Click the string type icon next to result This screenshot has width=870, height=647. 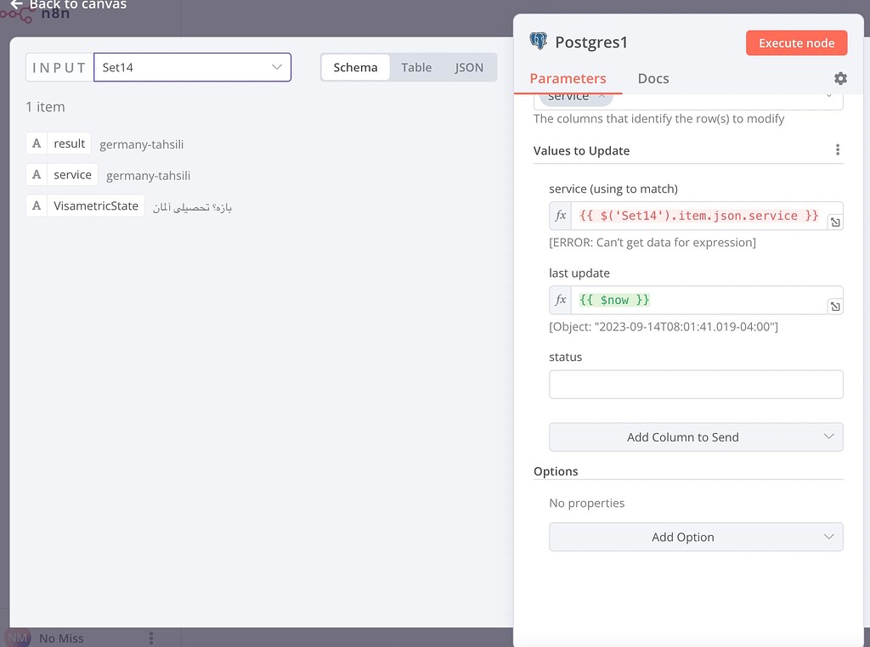(36, 143)
